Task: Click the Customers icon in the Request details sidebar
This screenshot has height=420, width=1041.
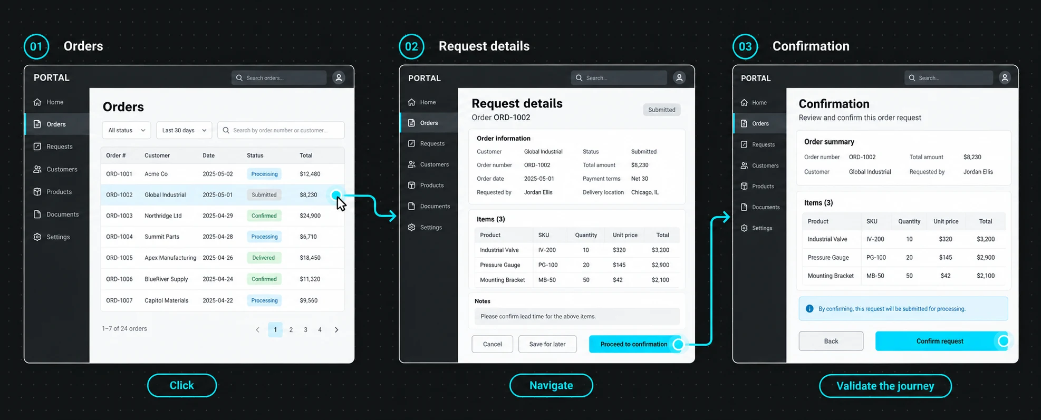Action: (412, 164)
